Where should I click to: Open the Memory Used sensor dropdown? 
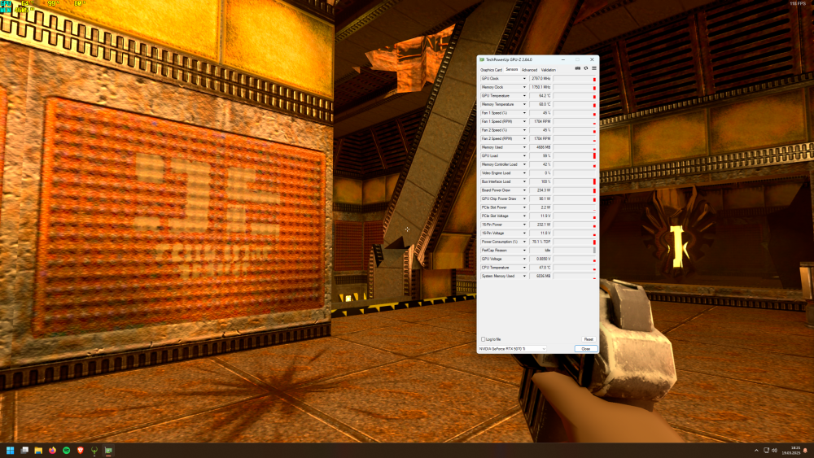524,147
